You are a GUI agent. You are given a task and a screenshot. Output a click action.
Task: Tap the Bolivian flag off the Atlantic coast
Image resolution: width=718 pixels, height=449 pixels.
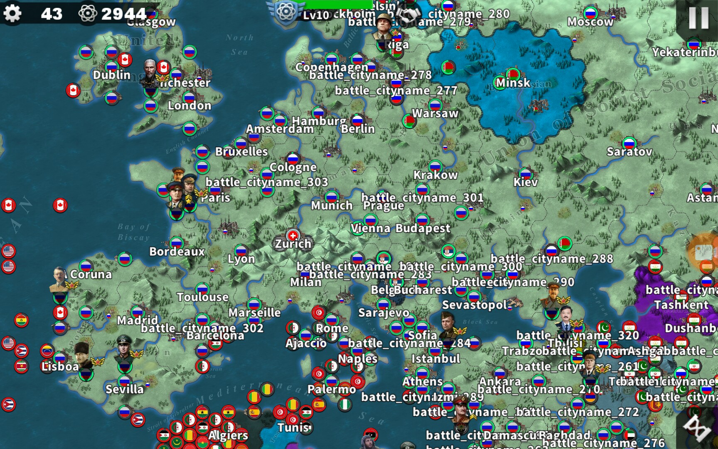tap(21, 321)
